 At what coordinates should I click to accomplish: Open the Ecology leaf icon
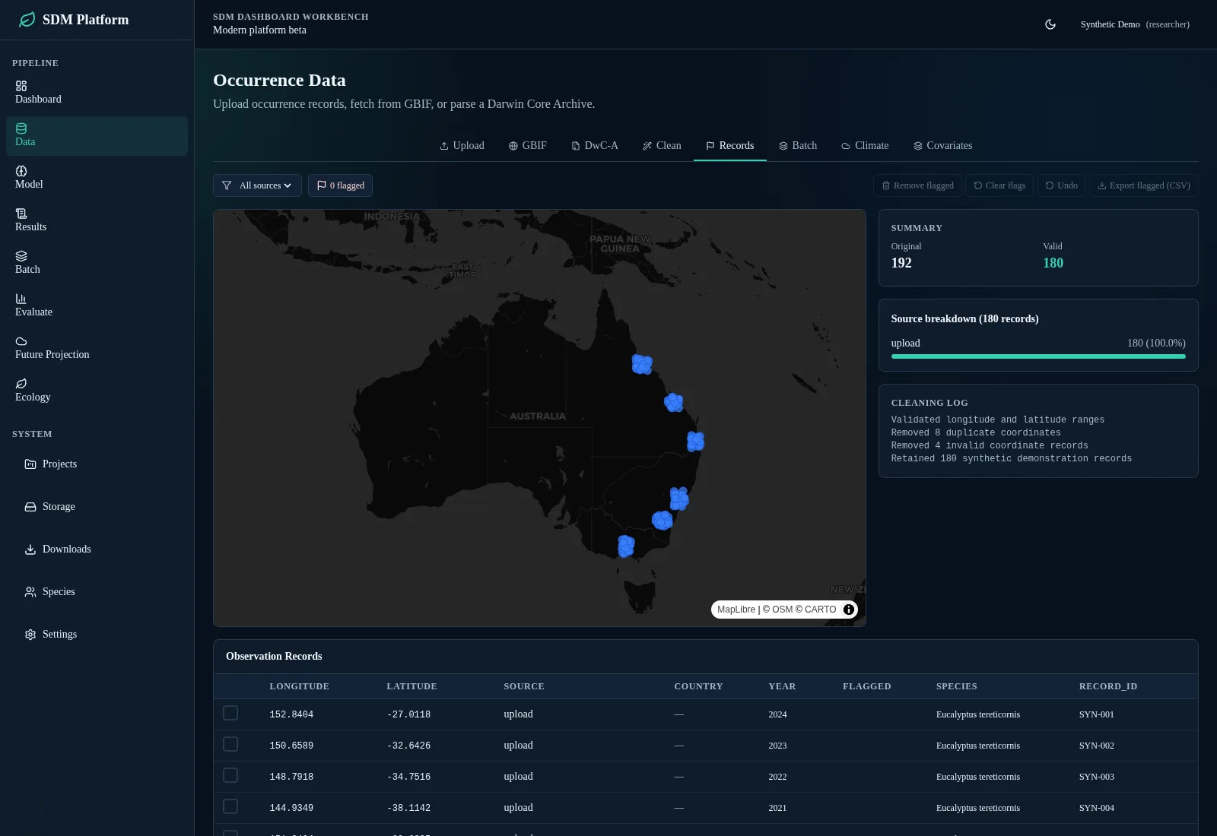(21, 384)
